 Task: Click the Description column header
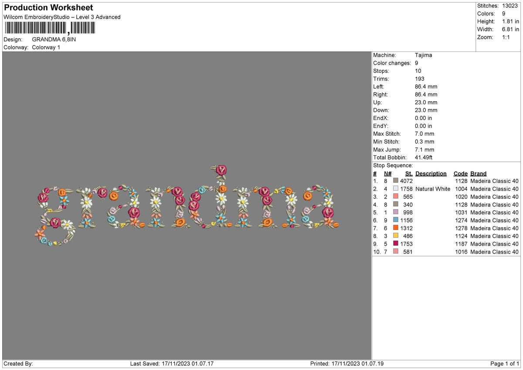(431, 174)
